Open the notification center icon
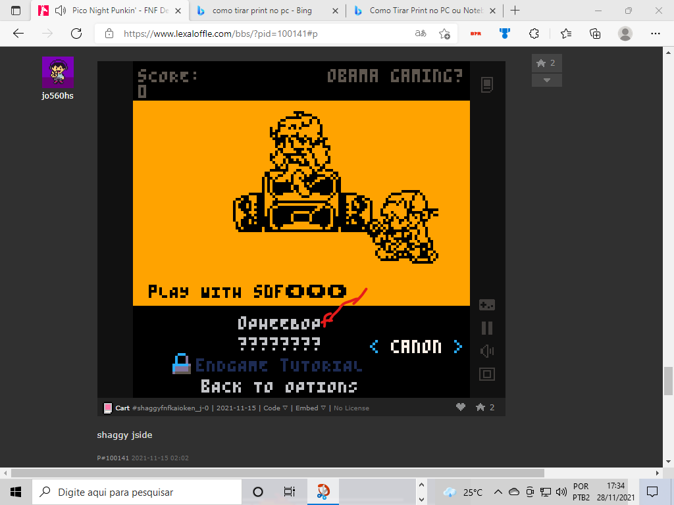The height and width of the screenshot is (505, 674). [x=652, y=492]
